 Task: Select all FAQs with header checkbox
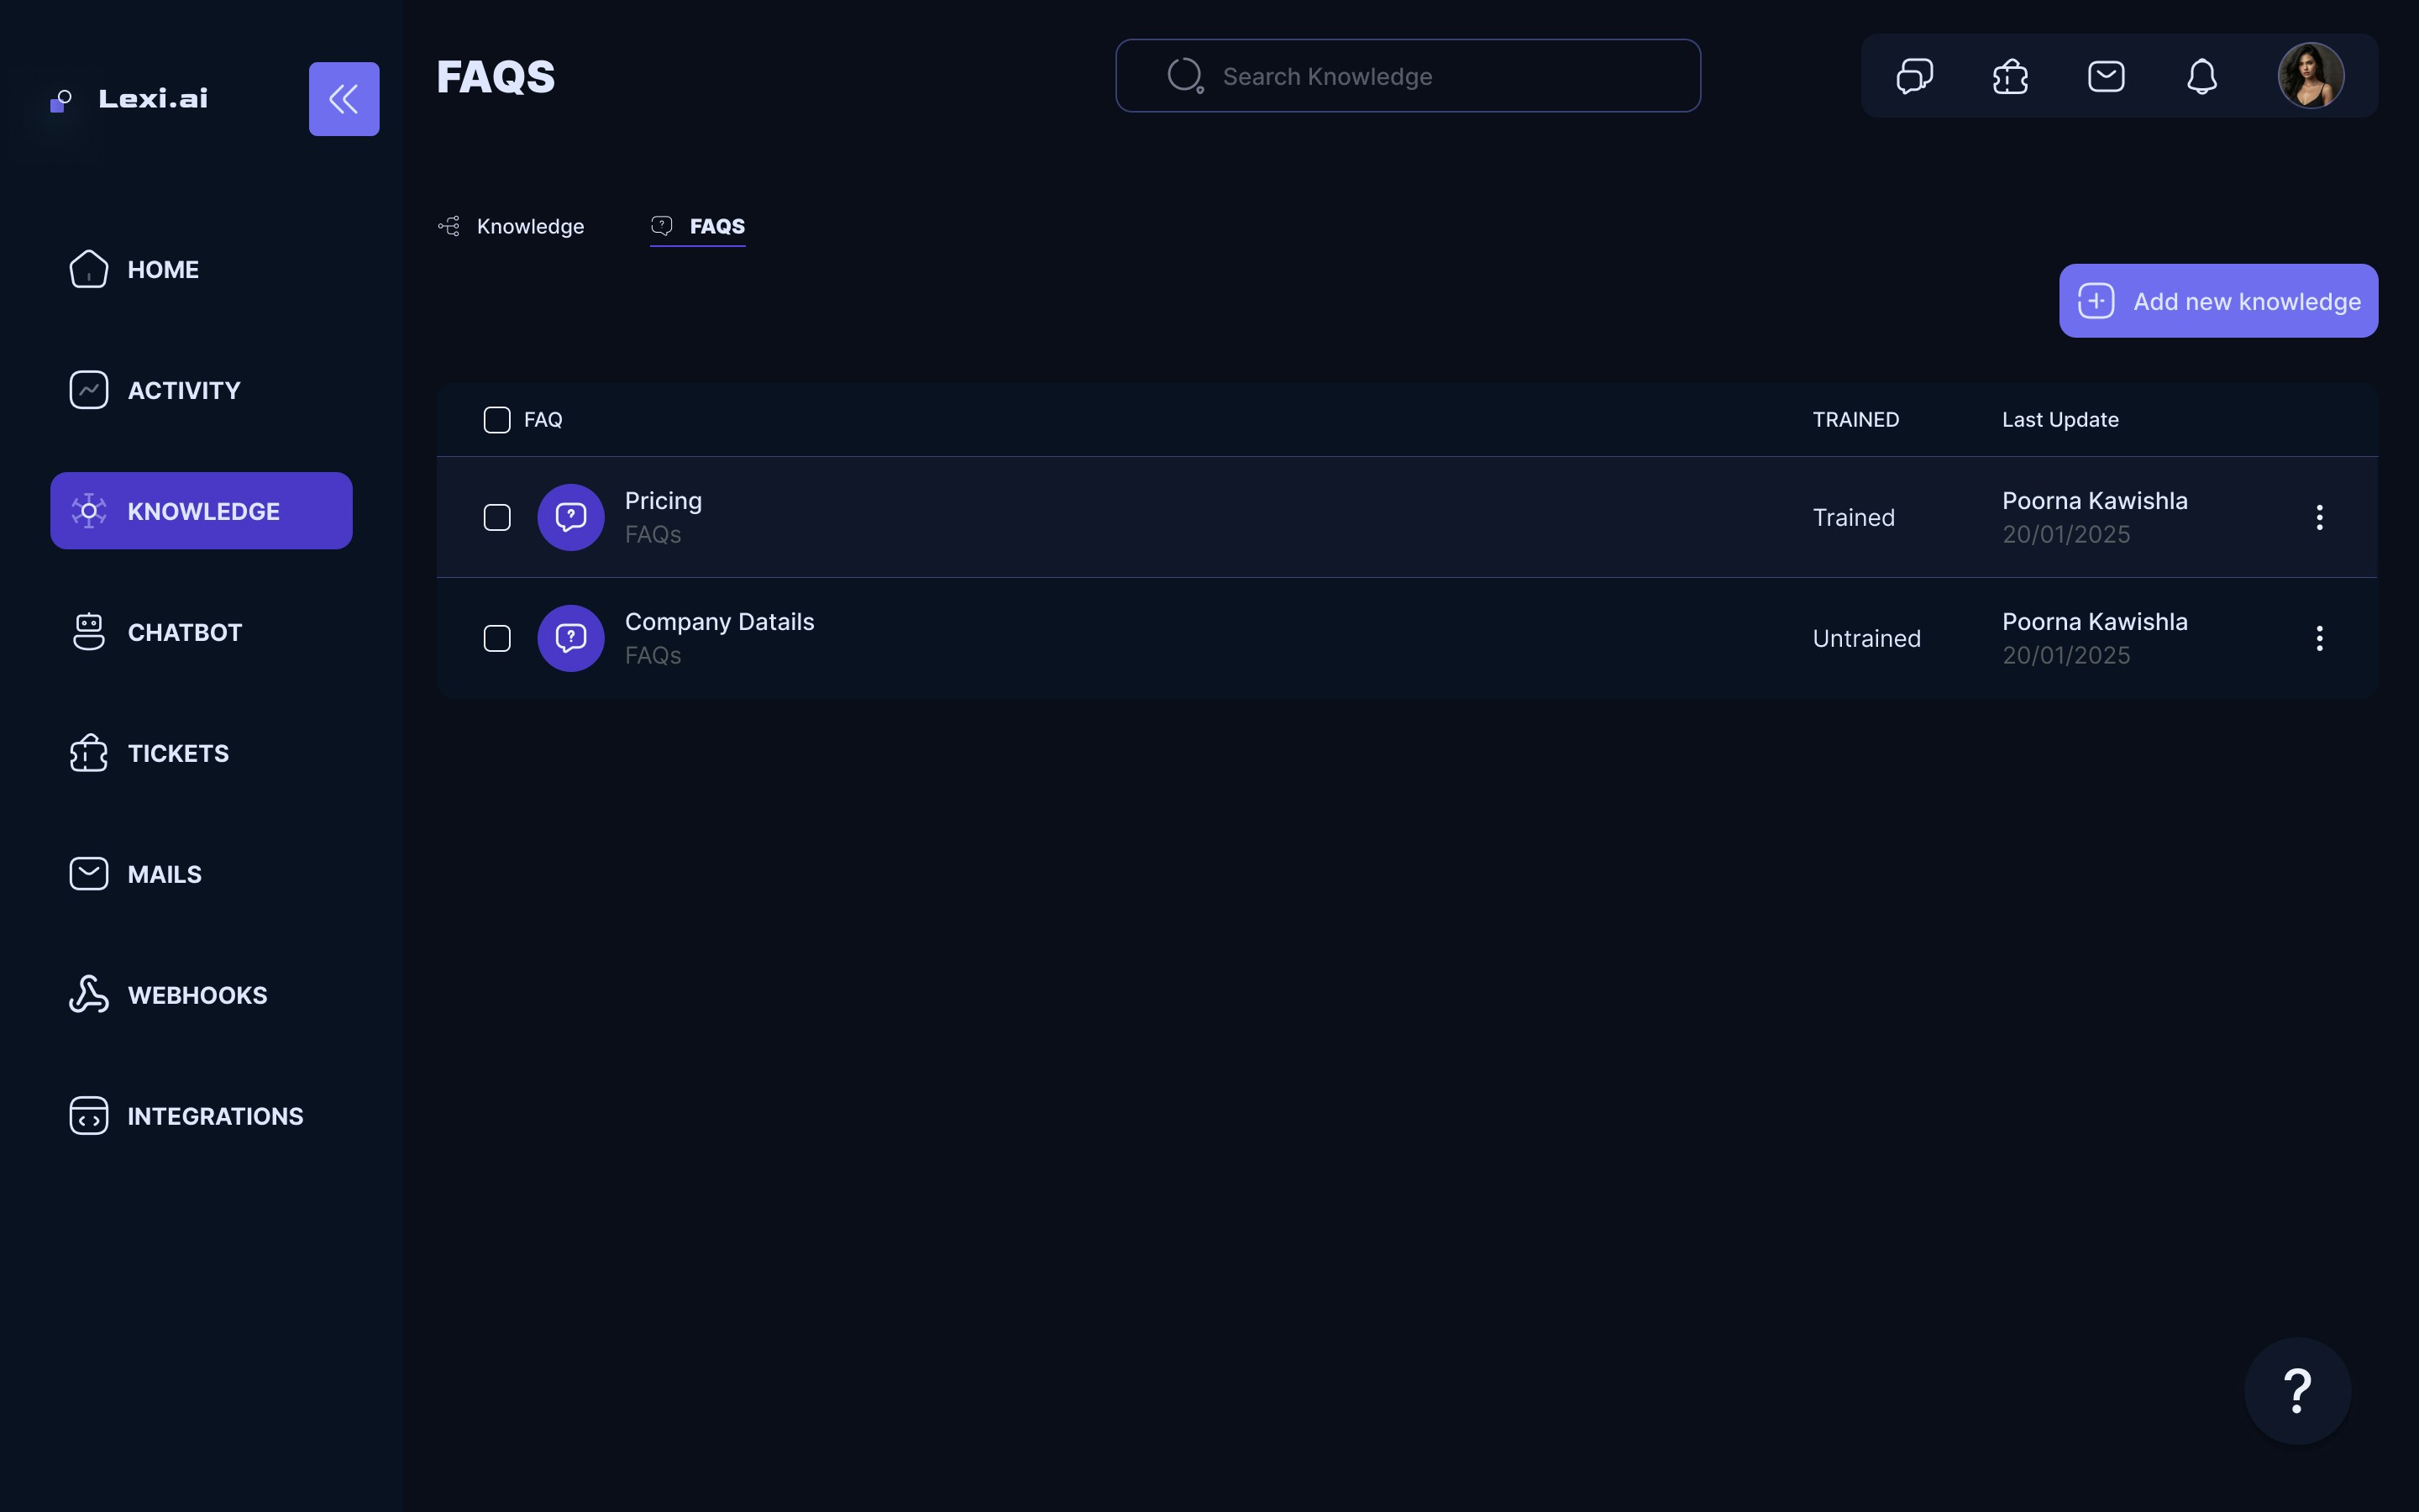click(496, 420)
